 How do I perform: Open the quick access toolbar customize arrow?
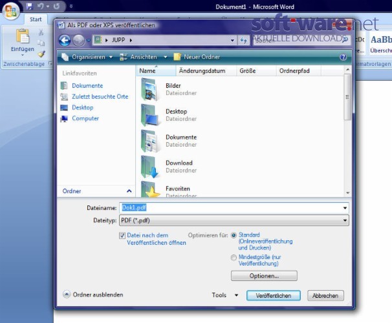[x=71, y=6]
